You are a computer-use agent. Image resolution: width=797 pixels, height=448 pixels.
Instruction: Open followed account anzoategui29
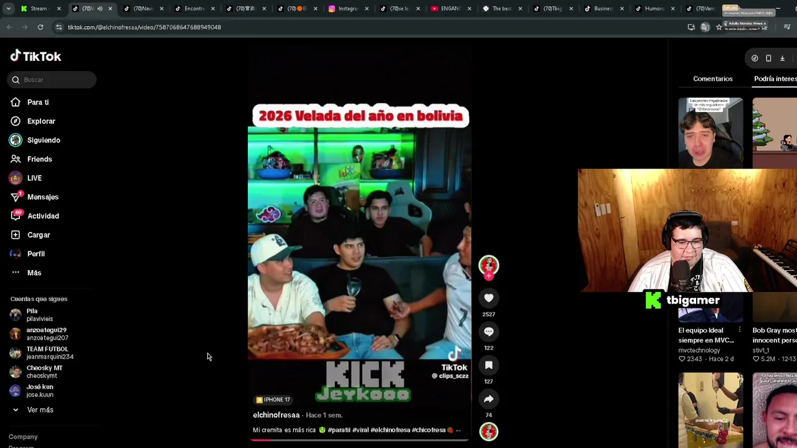[x=39, y=334]
